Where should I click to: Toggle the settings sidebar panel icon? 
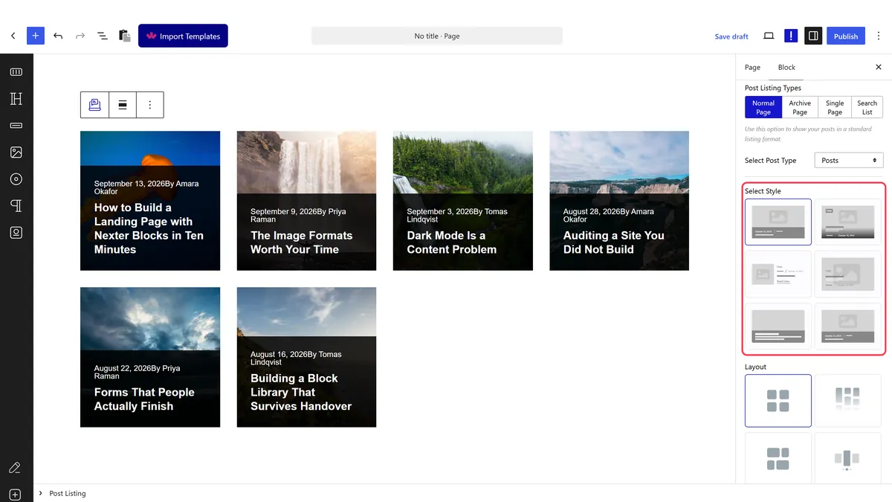pos(813,36)
